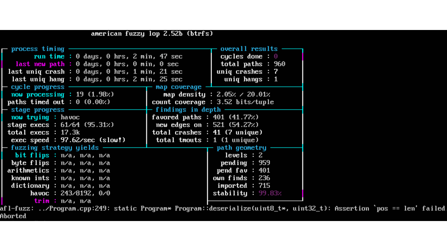Click the count coverage value '3.52 bits/tuple'
This screenshot has height=251, width=447.
tap(245, 102)
